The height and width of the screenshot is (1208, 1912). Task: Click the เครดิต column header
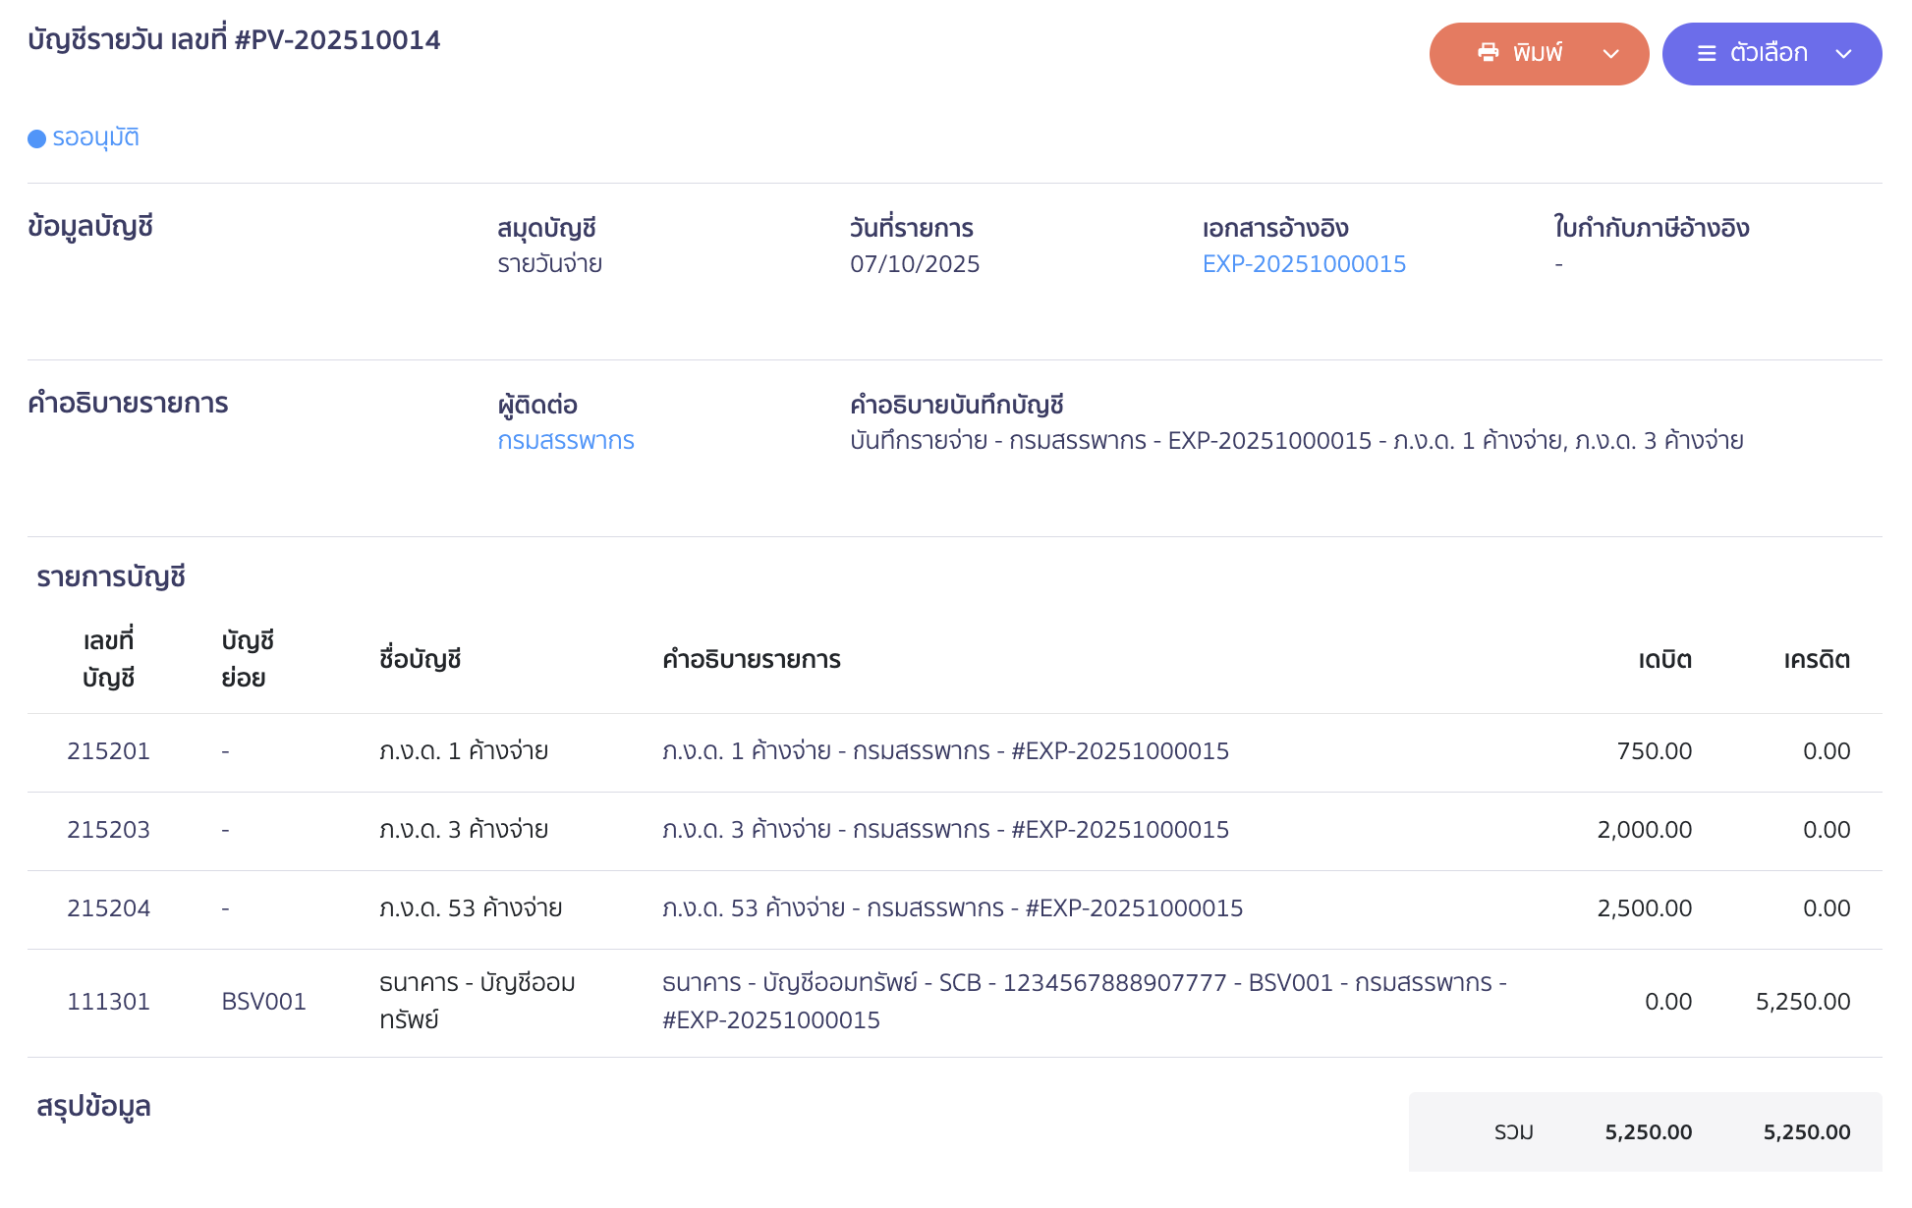point(1817,660)
